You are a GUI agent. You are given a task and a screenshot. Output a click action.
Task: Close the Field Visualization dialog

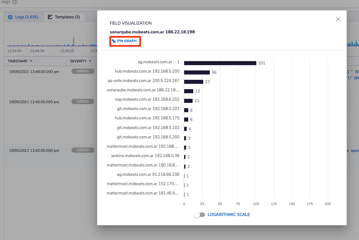click(x=338, y=19)
